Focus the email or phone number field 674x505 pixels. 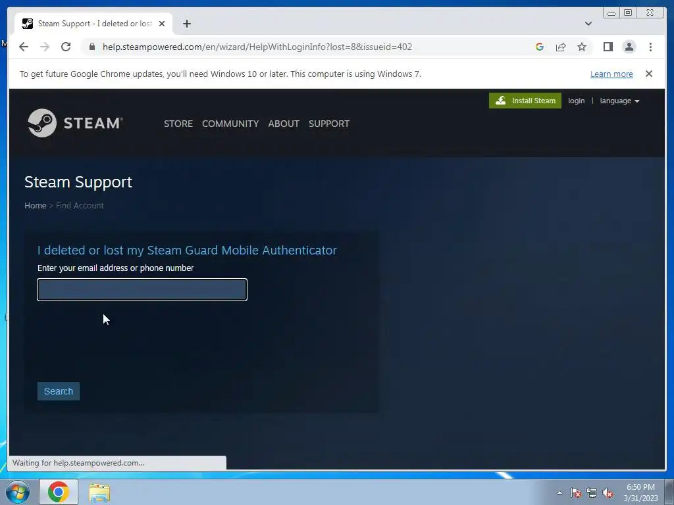[142, 289]
